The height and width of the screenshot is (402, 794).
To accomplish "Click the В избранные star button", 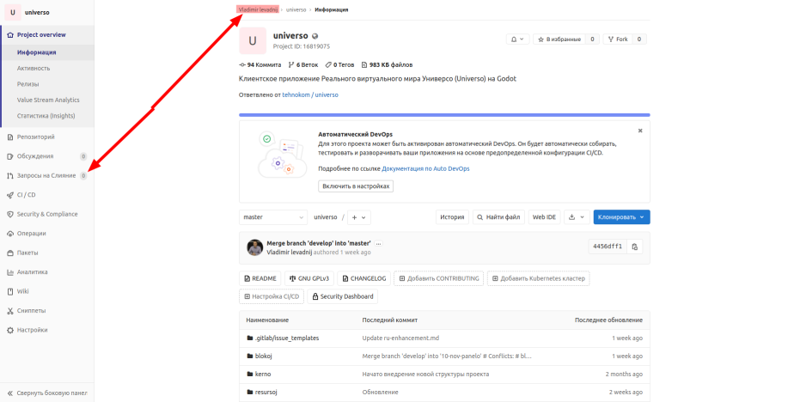I will pos(559,39).
